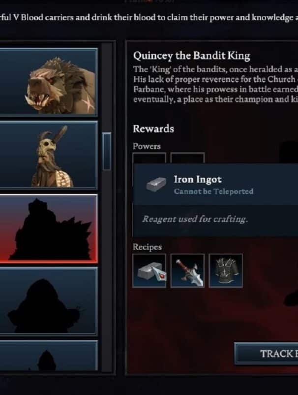Click the Iron Ingot tooltip icon
This screenshot has width=298, height=395.
coord(156,184)
